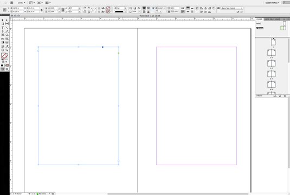This screenshot has height=195, width=290.
Task: Select the Eyedropper tool
Action: [x=7, y=47]
